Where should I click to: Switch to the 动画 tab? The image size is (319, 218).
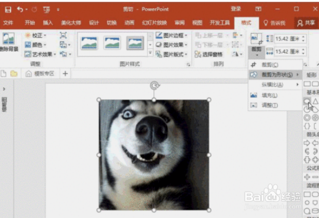pos(129,23)
